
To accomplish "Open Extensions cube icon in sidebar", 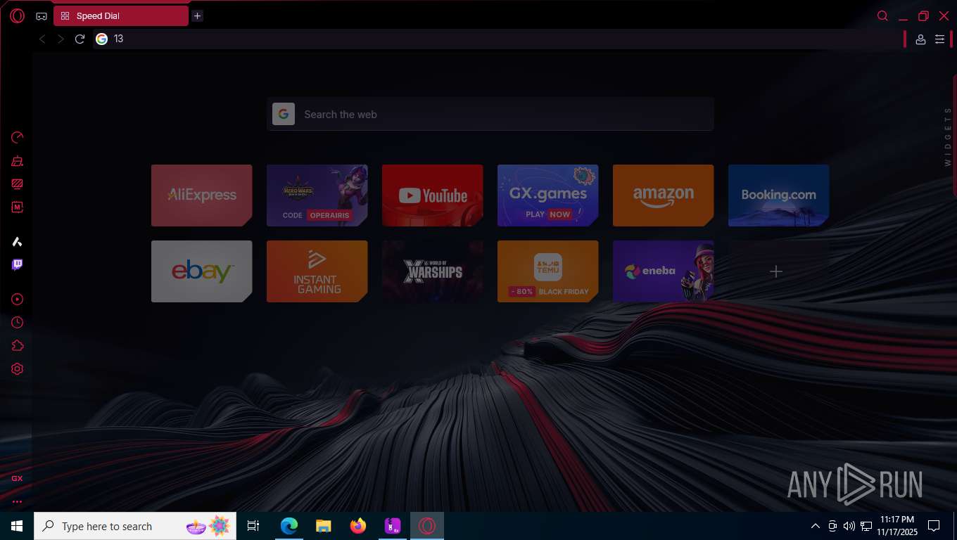I will [x=17, y=345].
